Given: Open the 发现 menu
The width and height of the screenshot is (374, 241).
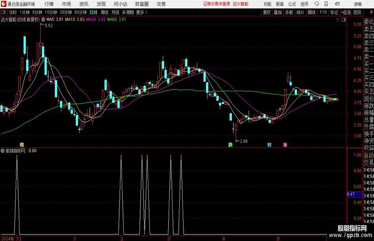Looking at the screenshot, I should pyautogui.click(x=101, y=4).
